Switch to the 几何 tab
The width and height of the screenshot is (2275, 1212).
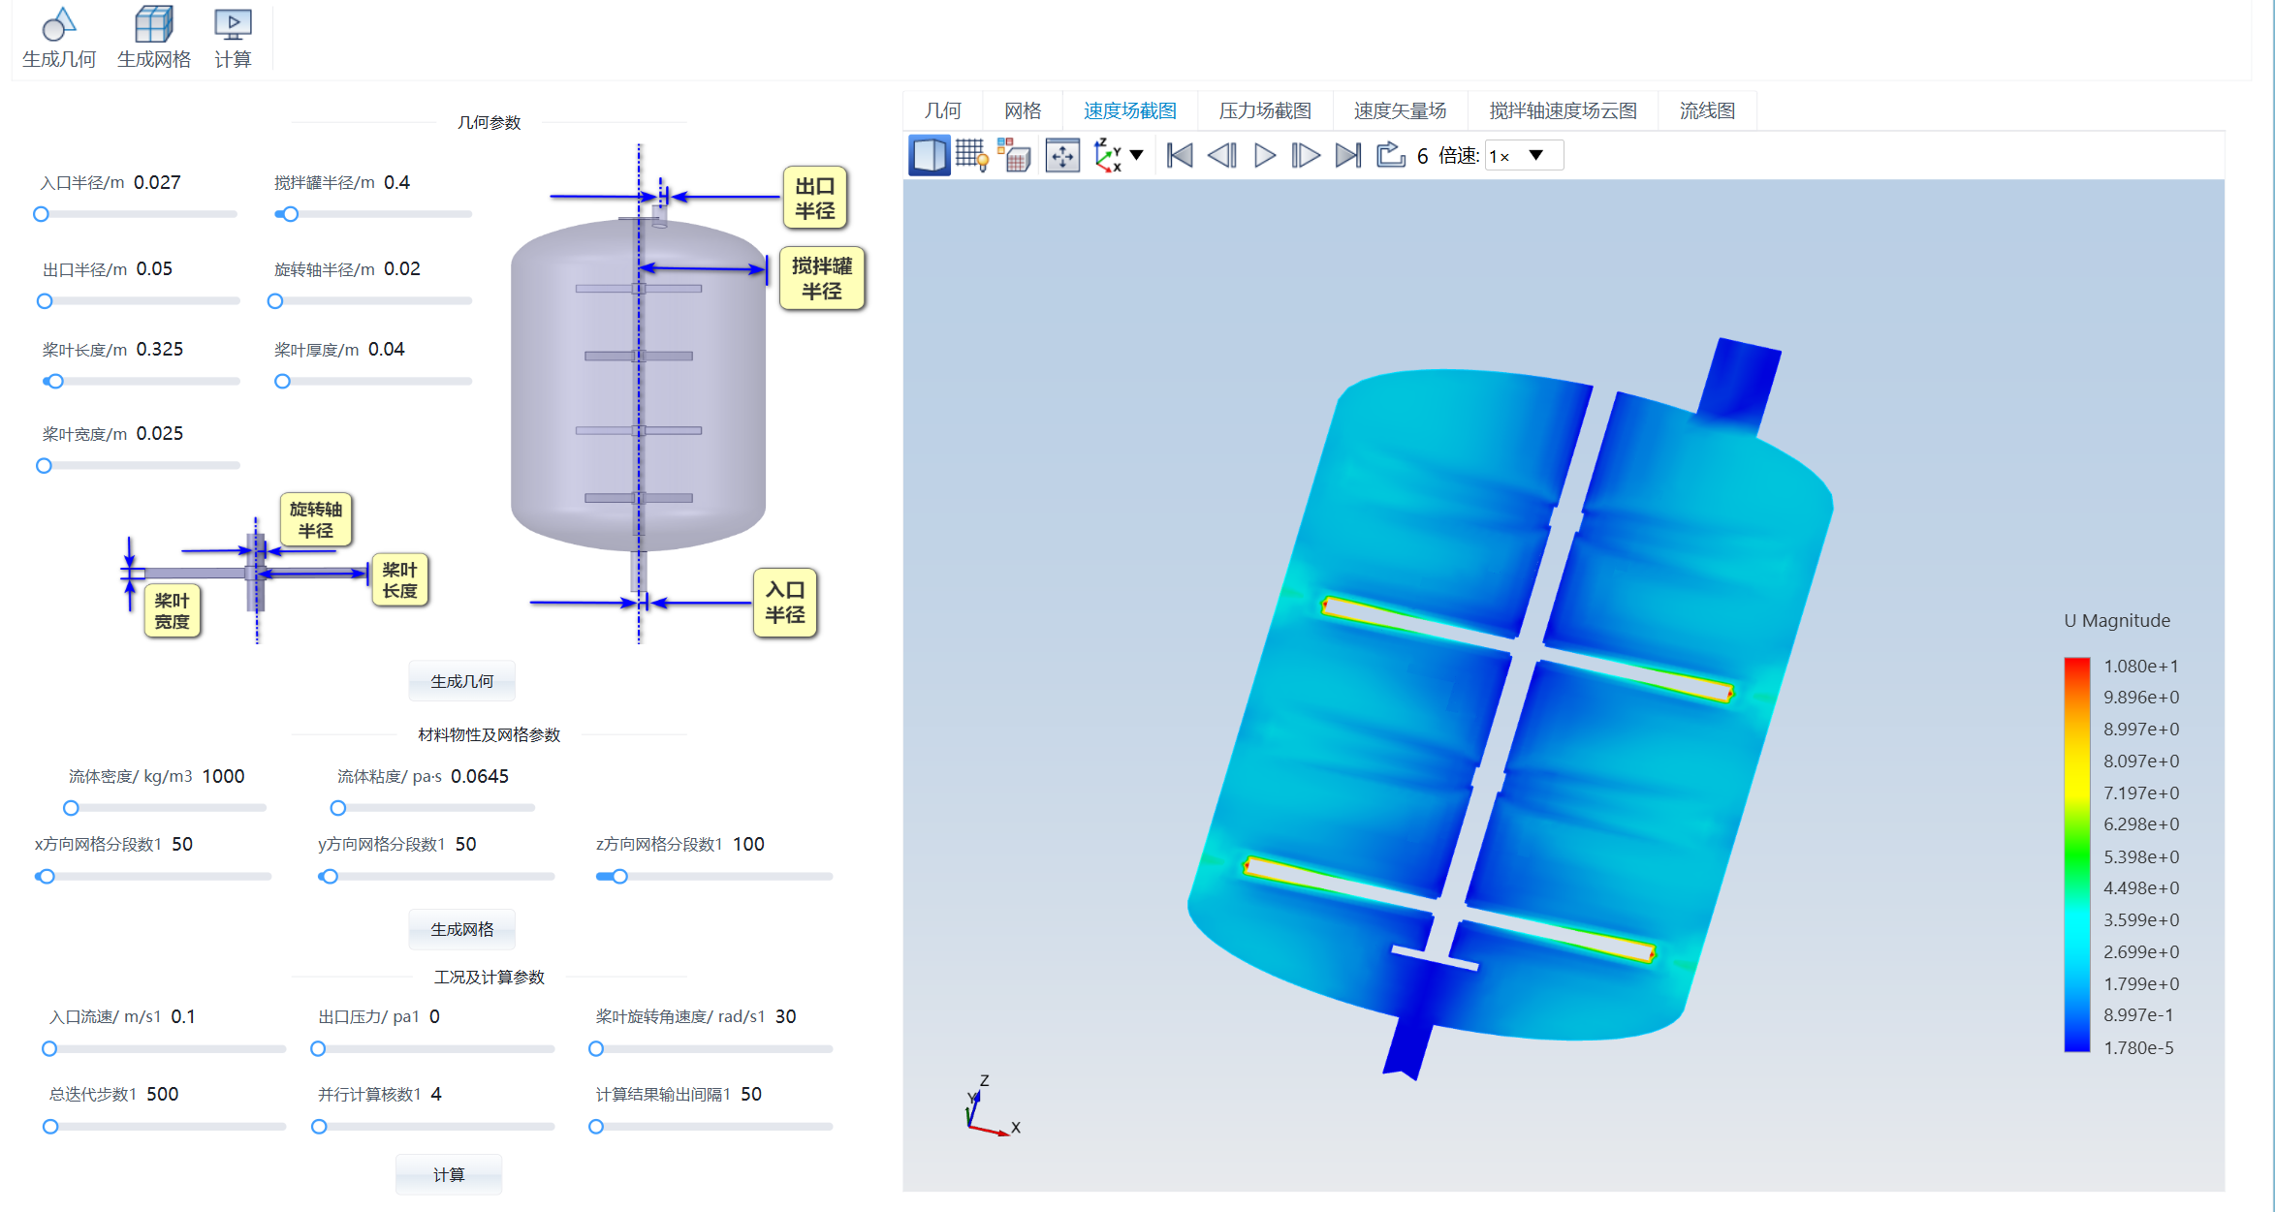[x=942, y=110]
